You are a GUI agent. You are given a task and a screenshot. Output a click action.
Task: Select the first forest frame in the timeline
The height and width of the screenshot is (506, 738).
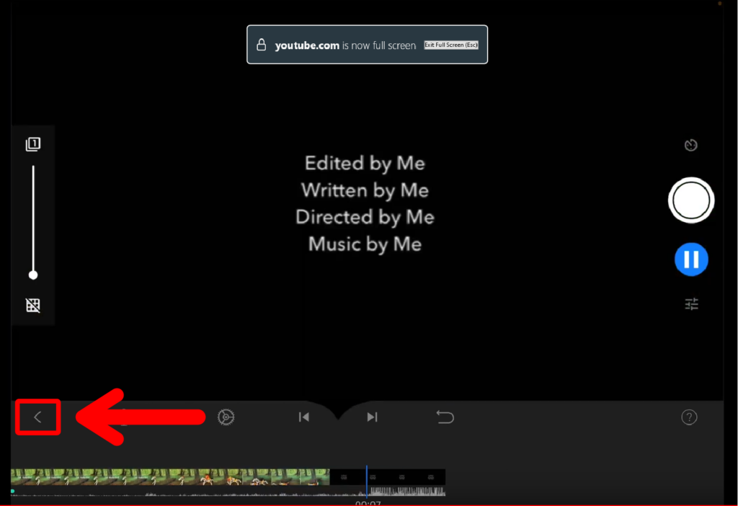[25, 477]
